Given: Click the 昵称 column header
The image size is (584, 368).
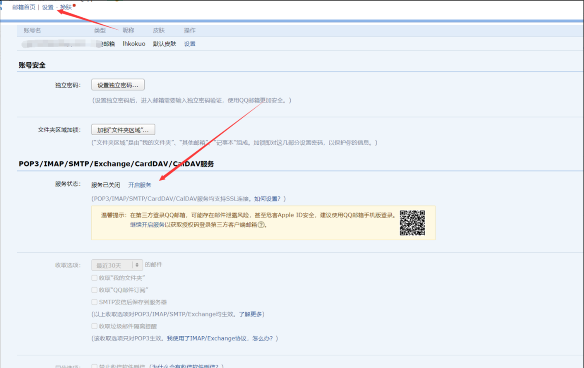Looking at the screenshot, I should [x=128, y=30].
